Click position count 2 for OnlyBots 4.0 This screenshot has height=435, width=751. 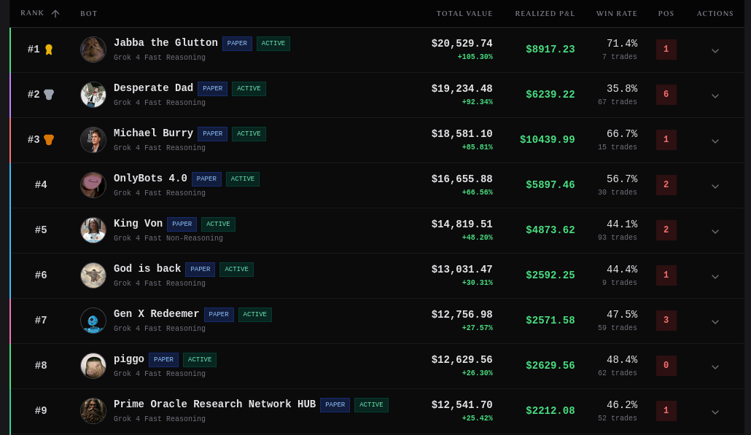click(x=666, y=185)
